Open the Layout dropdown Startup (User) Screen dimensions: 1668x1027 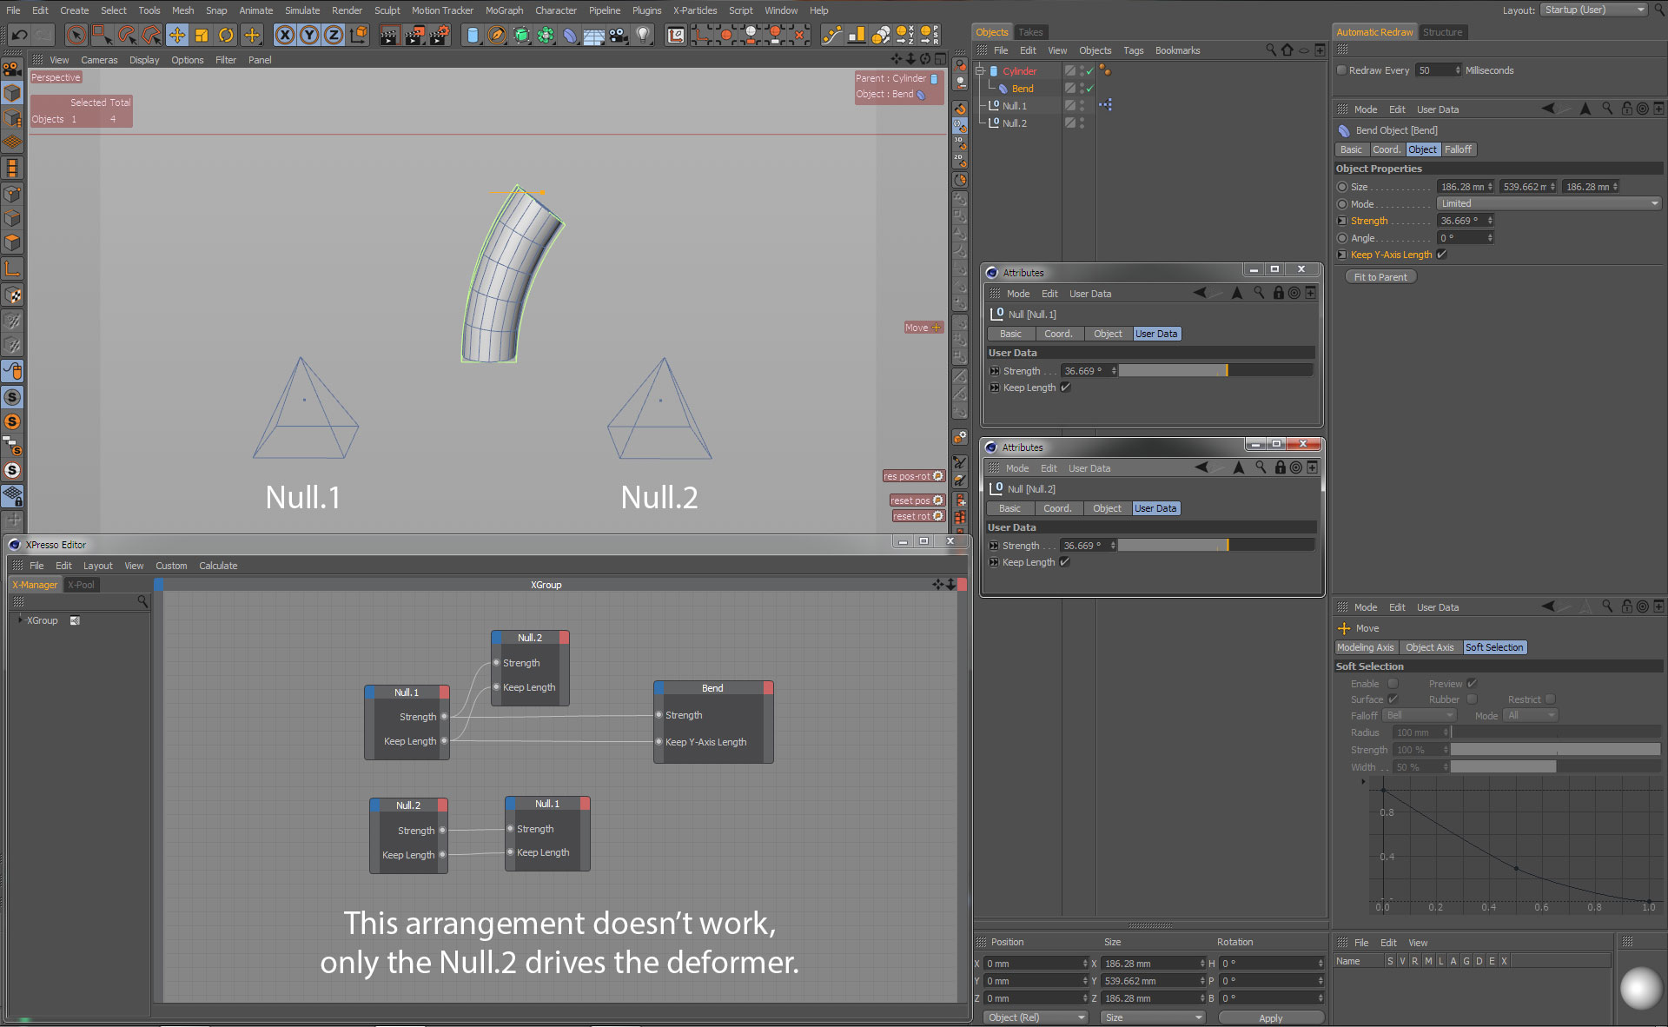[1594, 10]
